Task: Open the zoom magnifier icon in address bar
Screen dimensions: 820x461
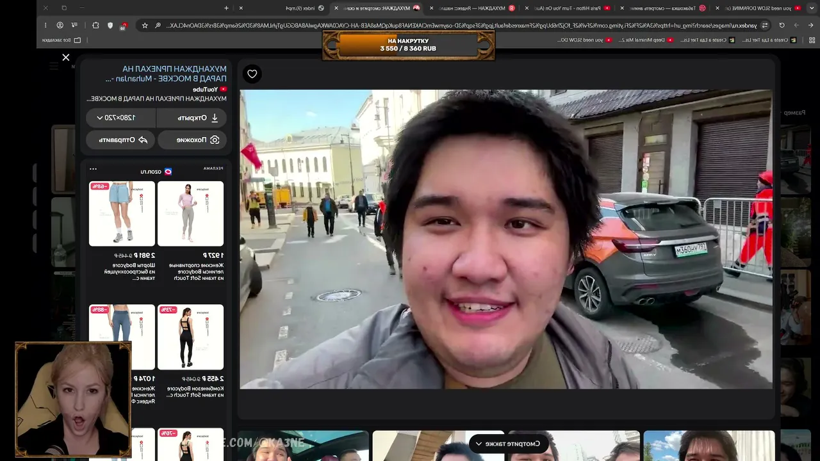Action: (158, 25)
